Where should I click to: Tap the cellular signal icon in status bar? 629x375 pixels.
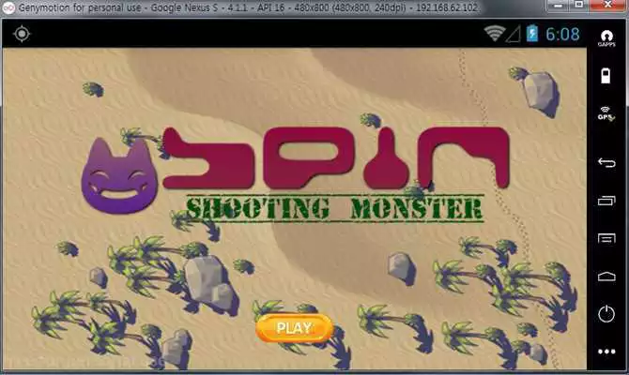(514, 34)
